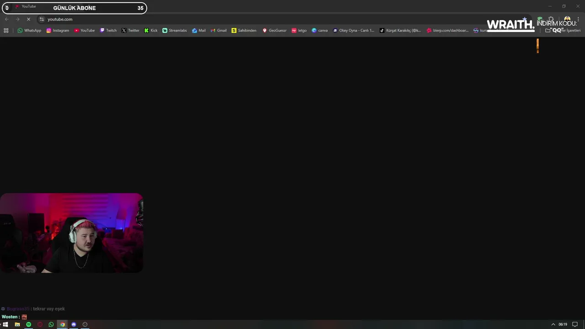
Task: Open the Chrome profile avatar
Action: pyautogui.click(x=567, y=19)
